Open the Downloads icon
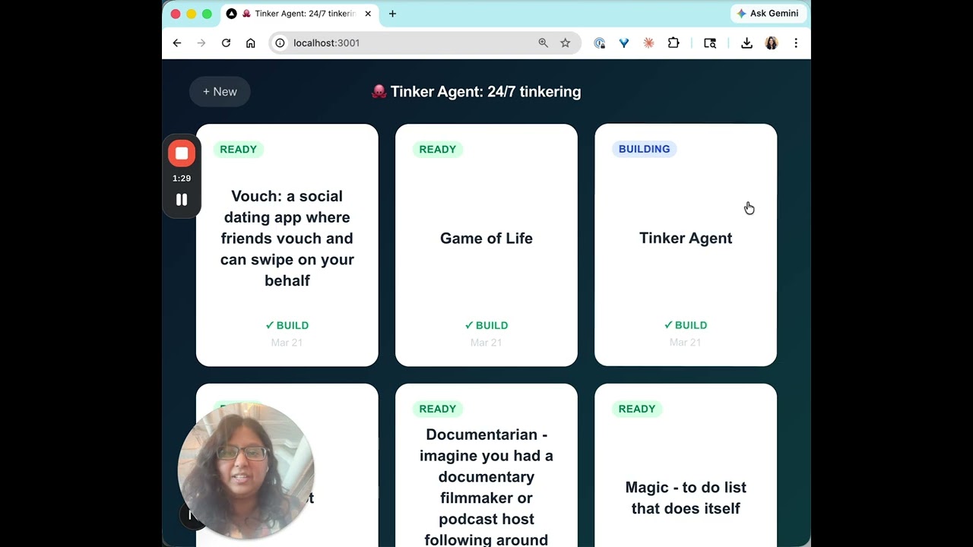The image size is (973, 547). [746, 43]
